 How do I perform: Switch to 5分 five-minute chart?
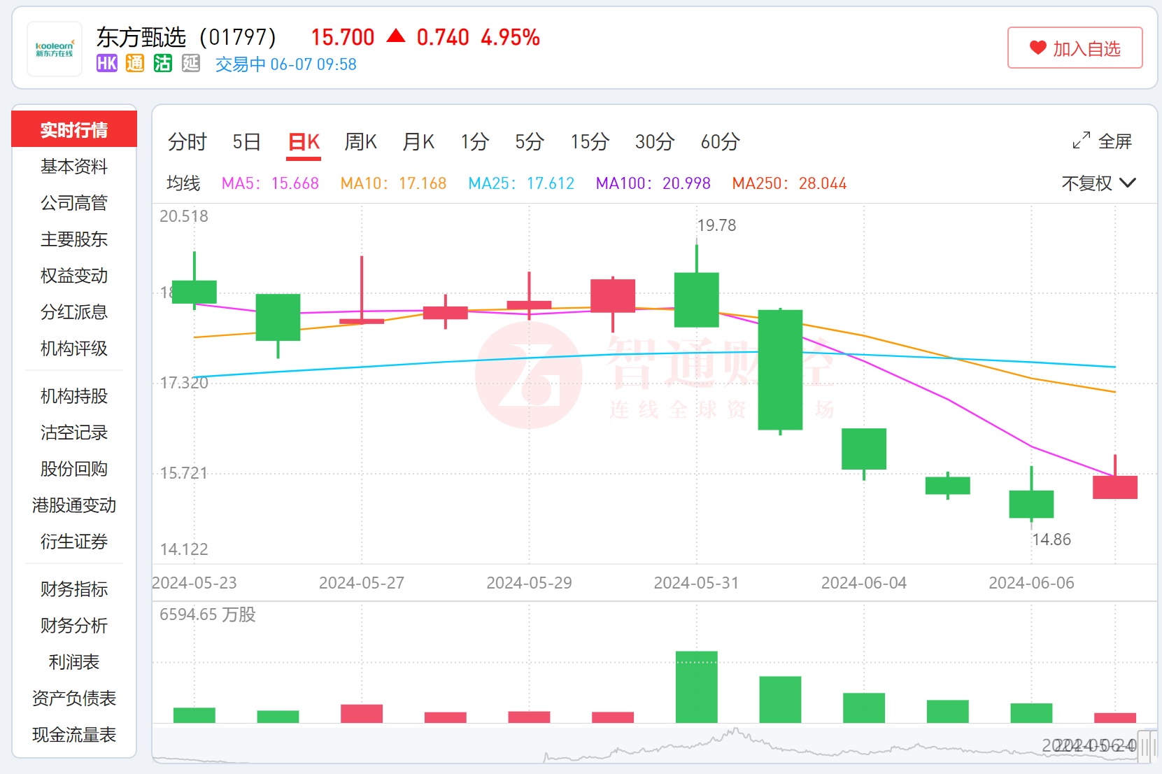530,142
